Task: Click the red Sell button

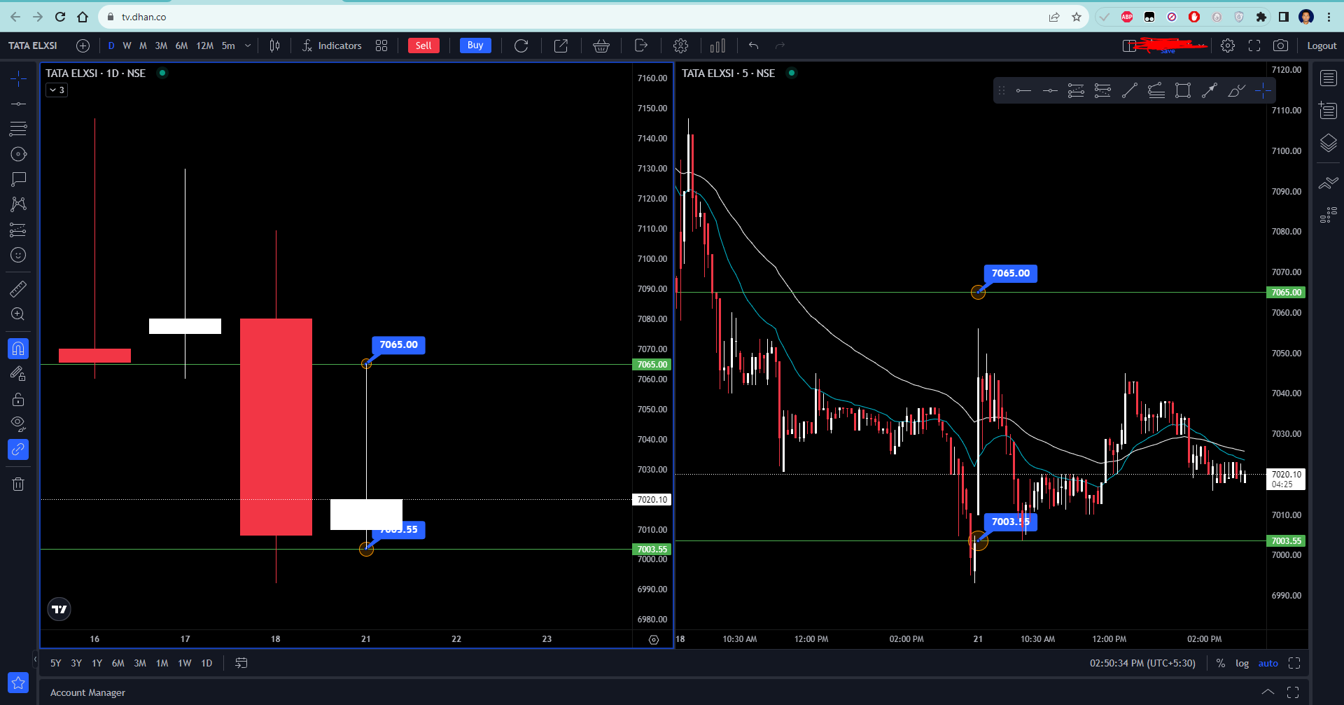Action: (423, 46)
